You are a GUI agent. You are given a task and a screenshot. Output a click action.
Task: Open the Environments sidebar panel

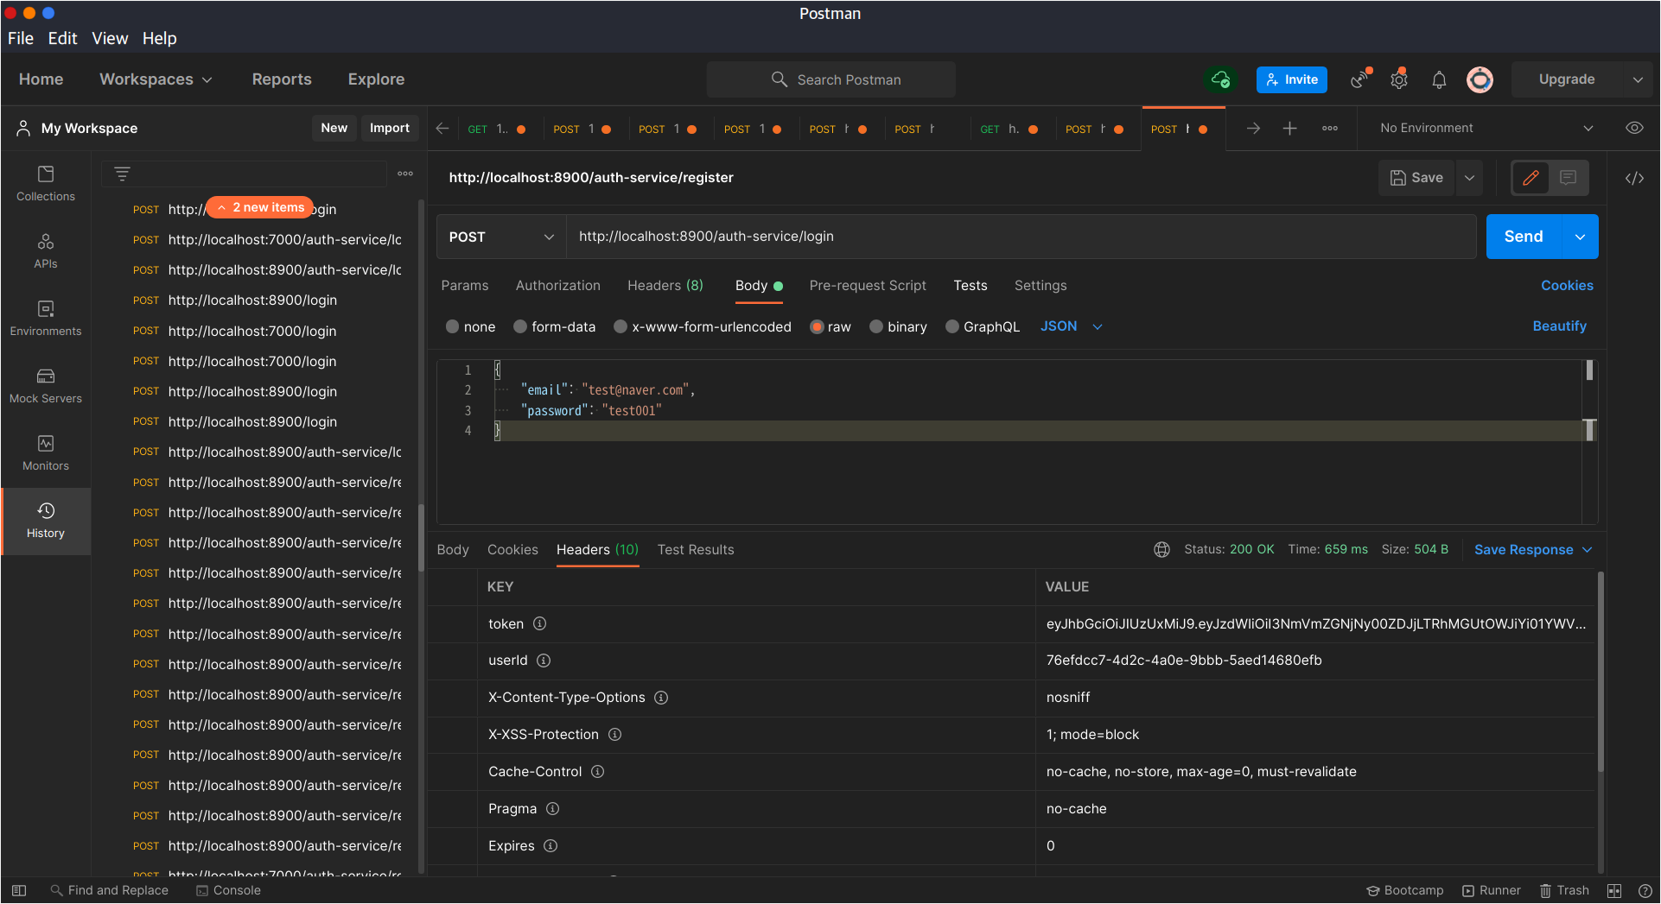coord(46,319)
